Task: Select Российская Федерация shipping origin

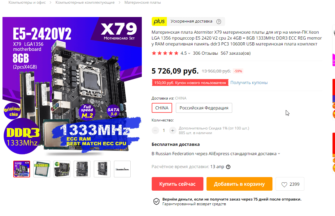Action: 204,108
